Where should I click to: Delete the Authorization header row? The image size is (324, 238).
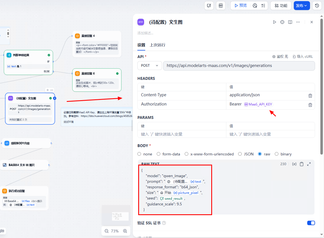(310, 105)
